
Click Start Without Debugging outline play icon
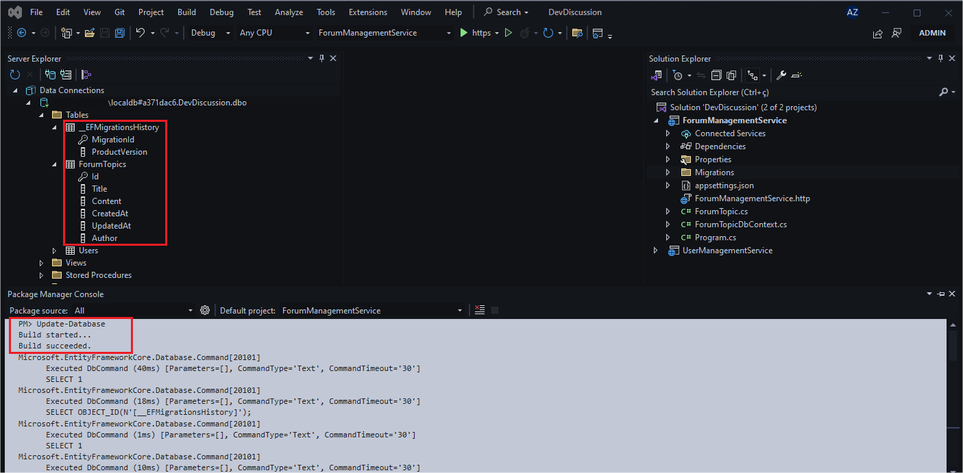(x=508, y=33)
